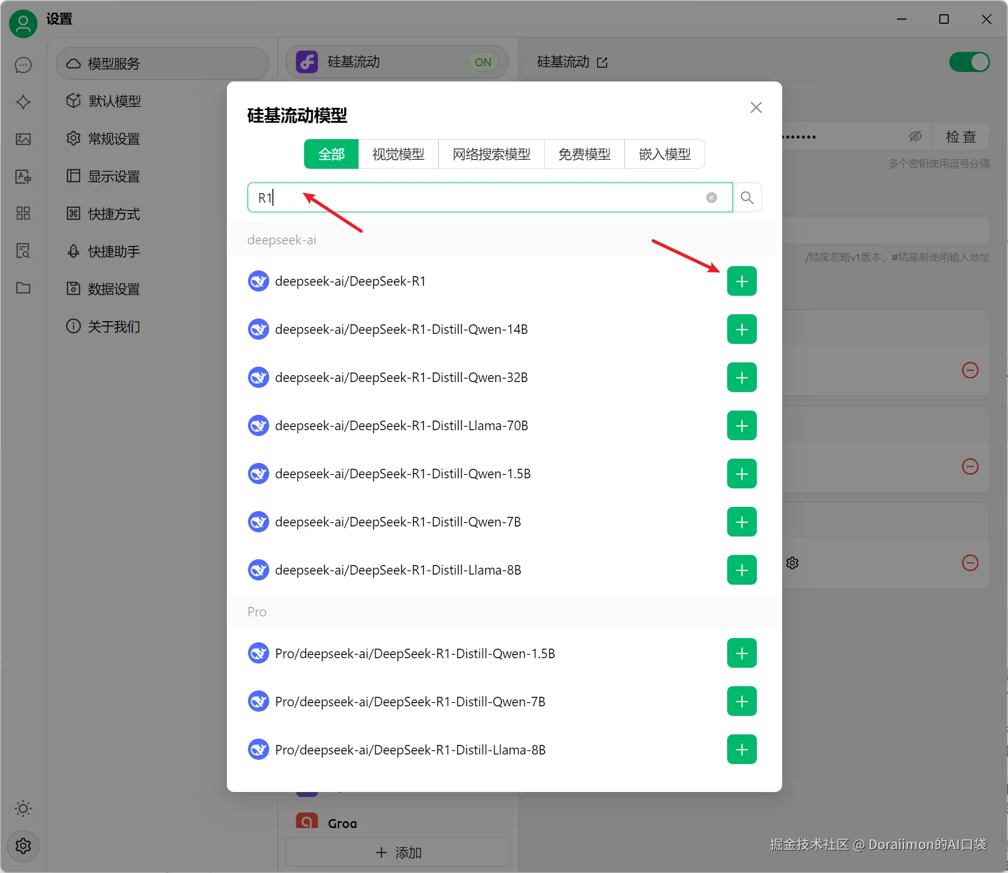The image size is (1008, 873).
Task: Select 硅基流动 in the provider list
Action: (397, 62)
